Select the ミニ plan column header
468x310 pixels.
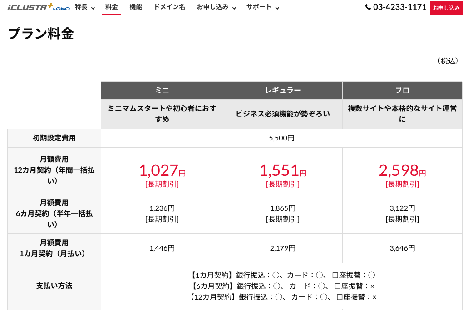[x=162, y=90]
